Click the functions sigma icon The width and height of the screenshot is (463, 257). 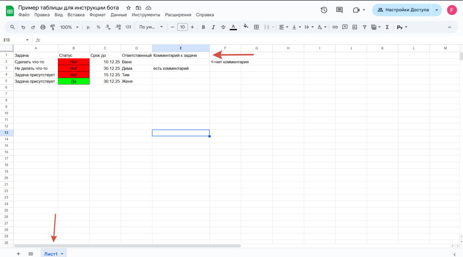click(x=387, y=27)
